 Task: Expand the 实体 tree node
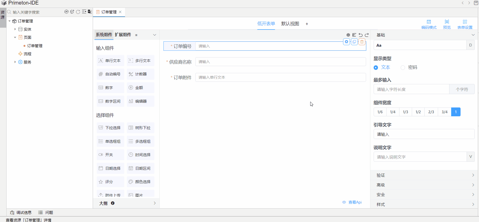15,29
